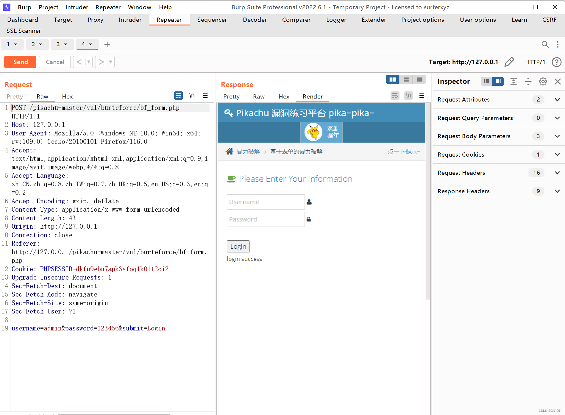This screenshot has width=565, height=415.
Task: Select combined tabbed view layout
Action: point(419,79)
